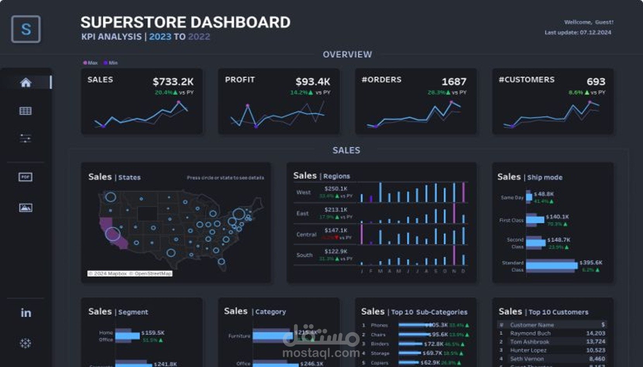Click the 2022 year label in subtitle
The image size is (643, 367).
click(x=199, y=37)
